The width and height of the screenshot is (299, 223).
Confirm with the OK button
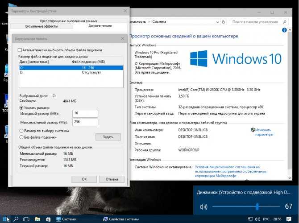(84, 179)
